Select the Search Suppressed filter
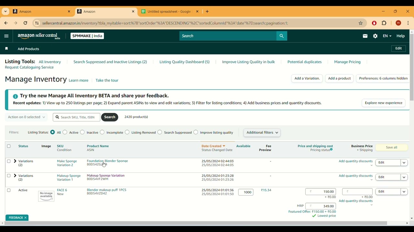414x232 pixels. (x=160, y=132)
